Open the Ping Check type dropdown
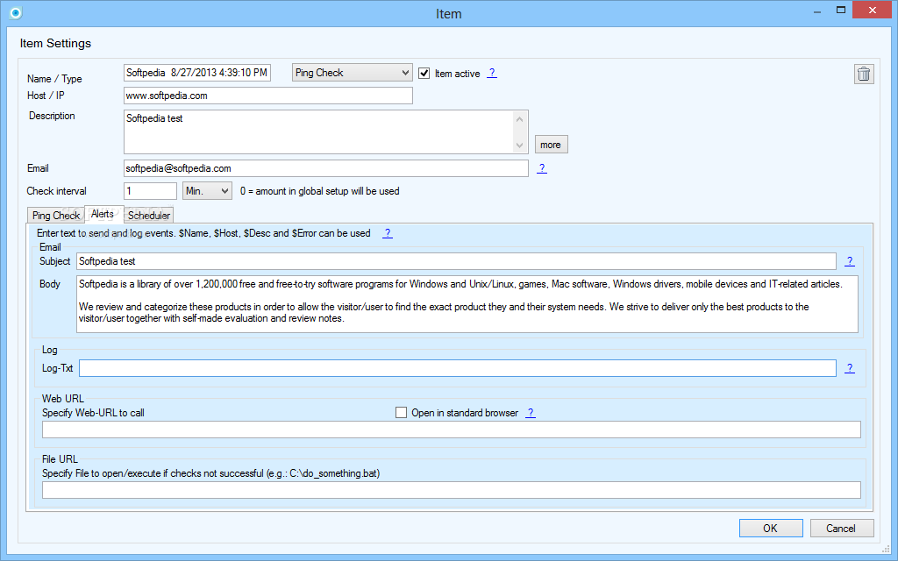 pos(353,73)
